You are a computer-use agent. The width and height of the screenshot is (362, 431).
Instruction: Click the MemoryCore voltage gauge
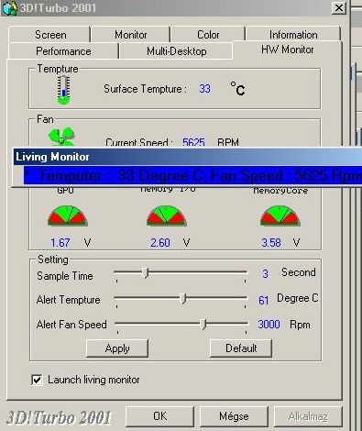point(280,215)
